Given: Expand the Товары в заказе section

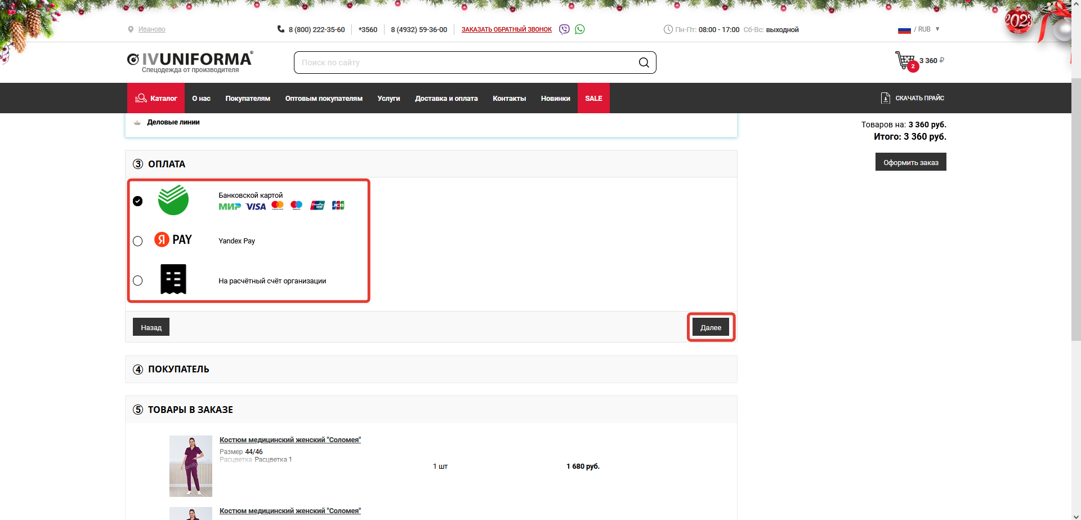Looking at the screenshot, I should pyautogui.click(x=190, y=410).
